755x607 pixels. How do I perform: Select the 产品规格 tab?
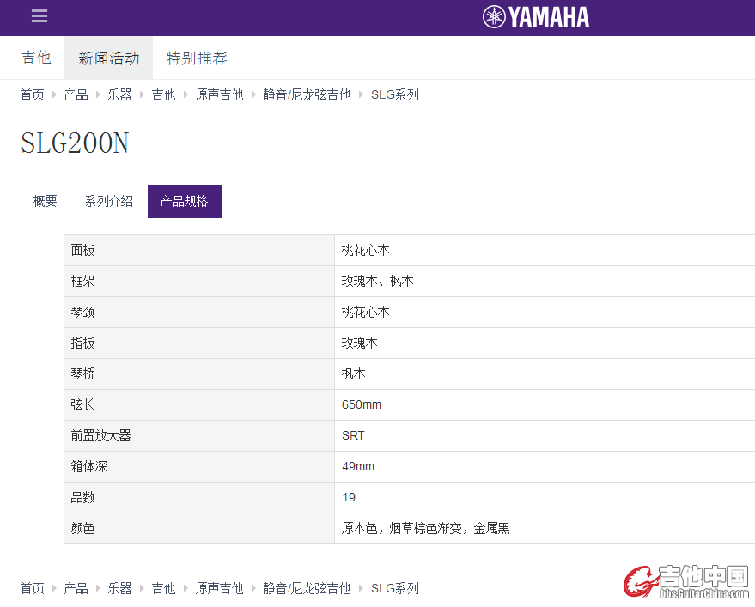pyautogui.click(x=185, y=201)
